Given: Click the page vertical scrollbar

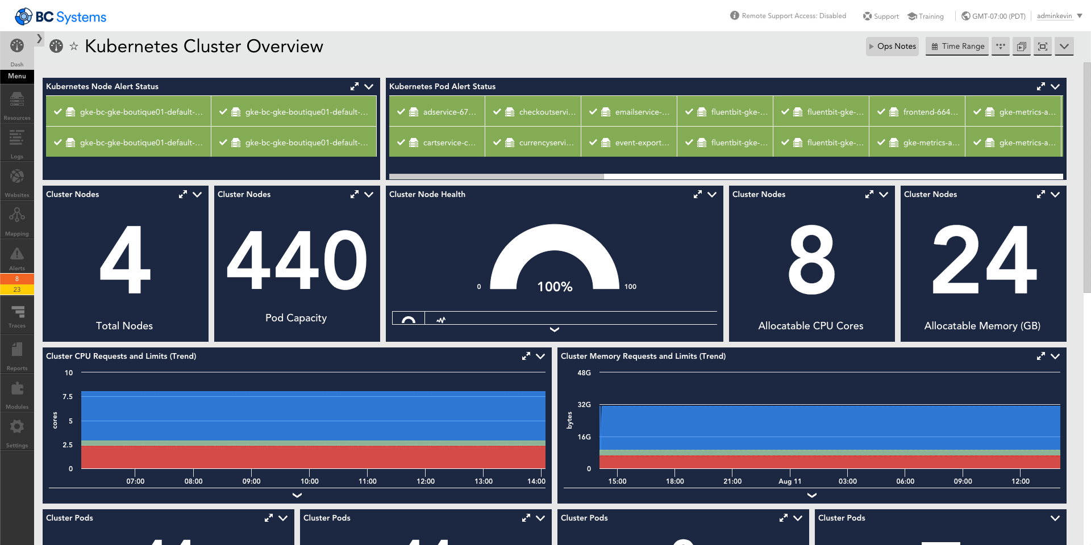Looking at the screenshot, I should [1087, 177].
